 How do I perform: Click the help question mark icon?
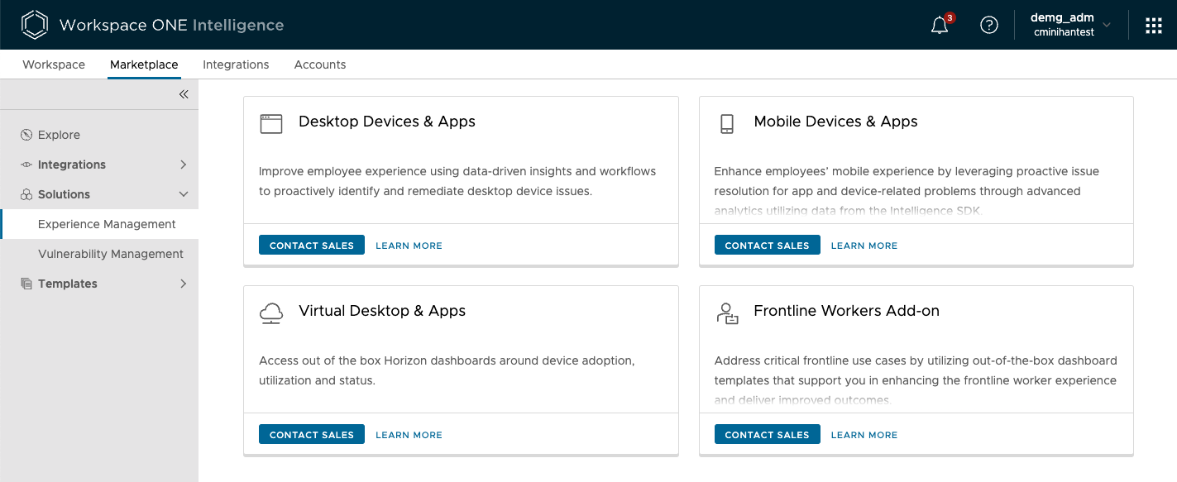coord(988,25)
